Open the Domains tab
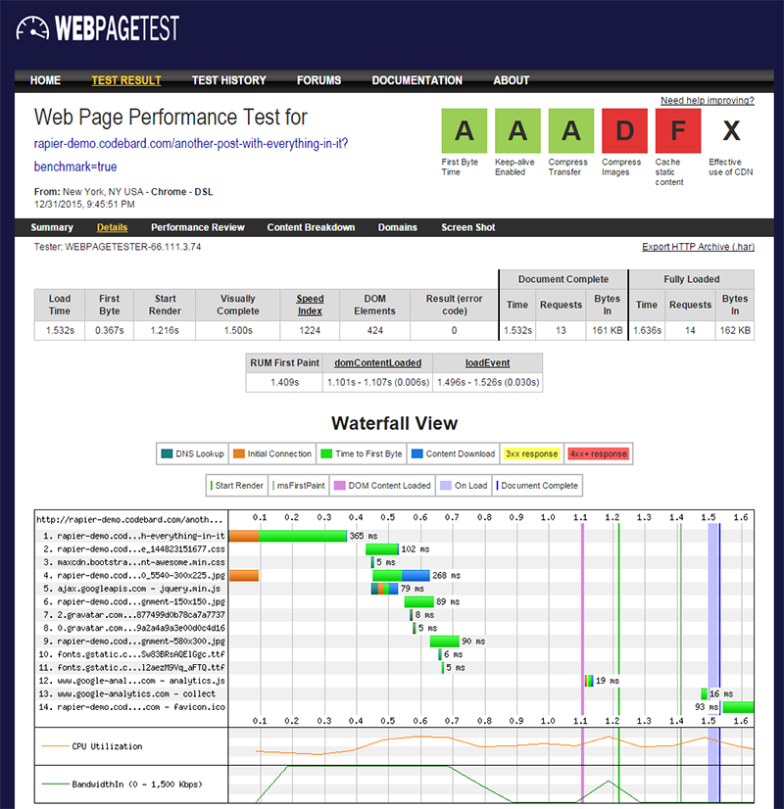Image resolution: width=784 pixels, height=809 pixels. coord(398,227)
